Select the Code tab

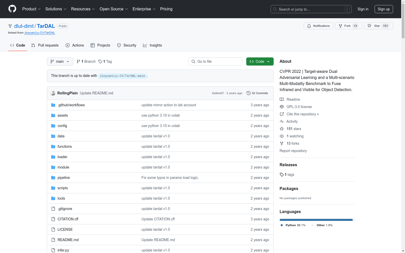pos(18,45)
